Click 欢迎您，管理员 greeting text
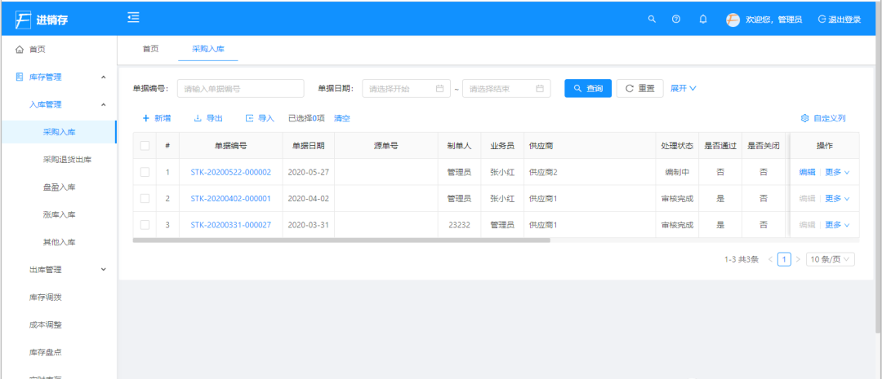This screenshot has width=882, height=379. (x=773, y=20)
